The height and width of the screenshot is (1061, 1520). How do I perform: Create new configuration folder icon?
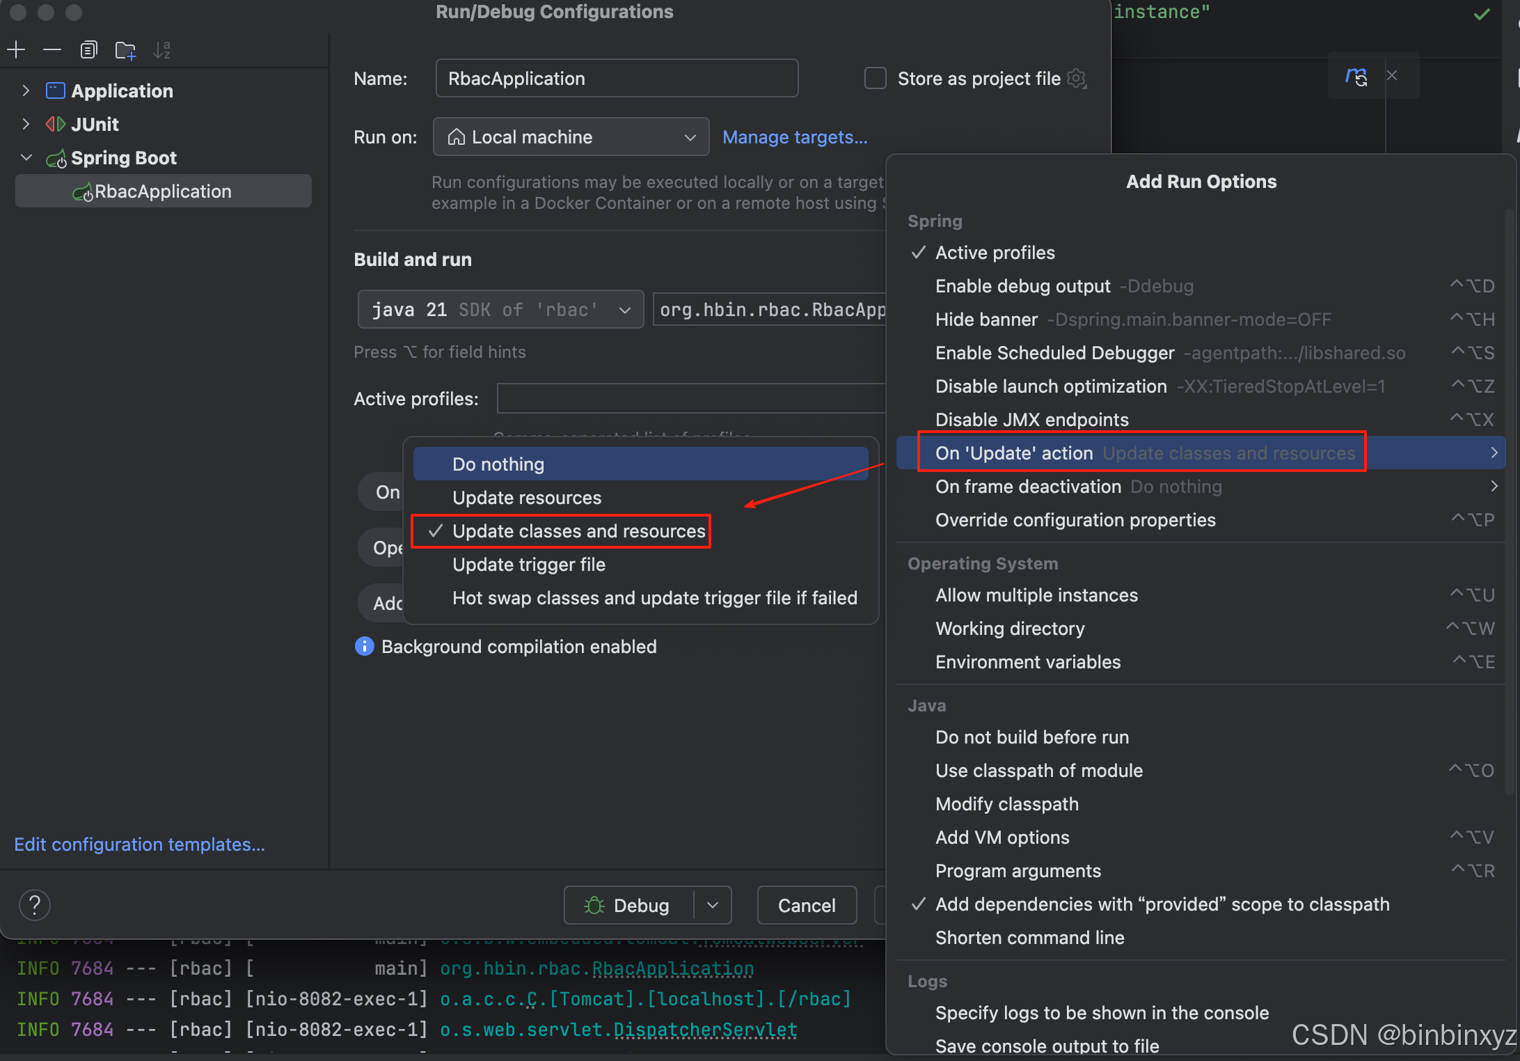(125, 50)
